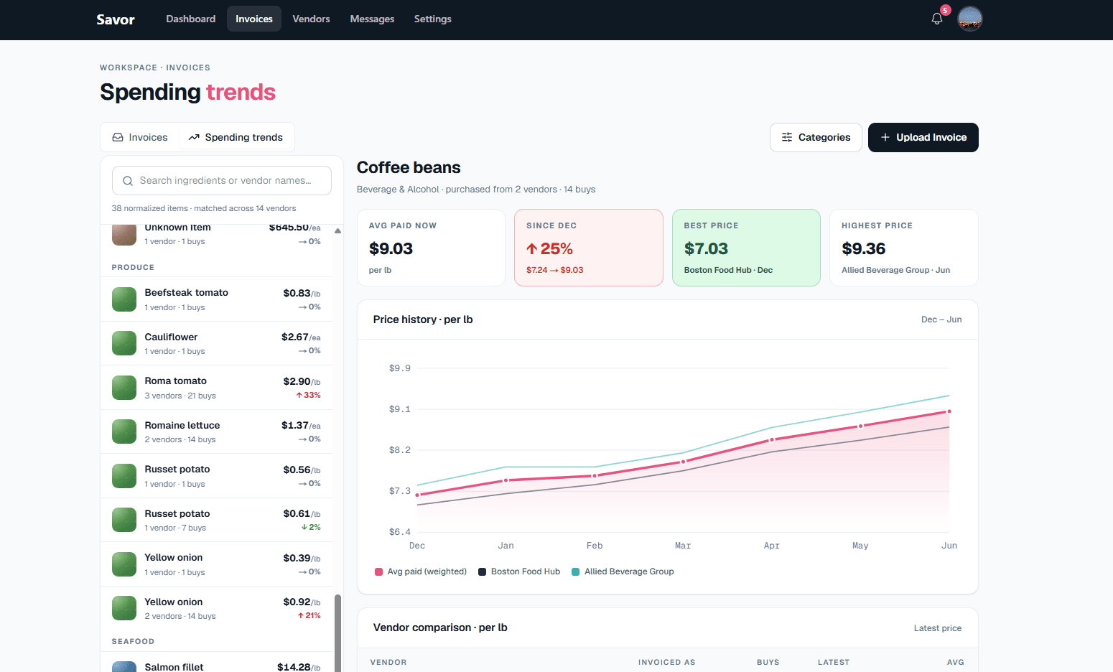This screenshot has height=672, width=1113.
Task: Click item list scrollbar up arrow
Action: [337, 230]
